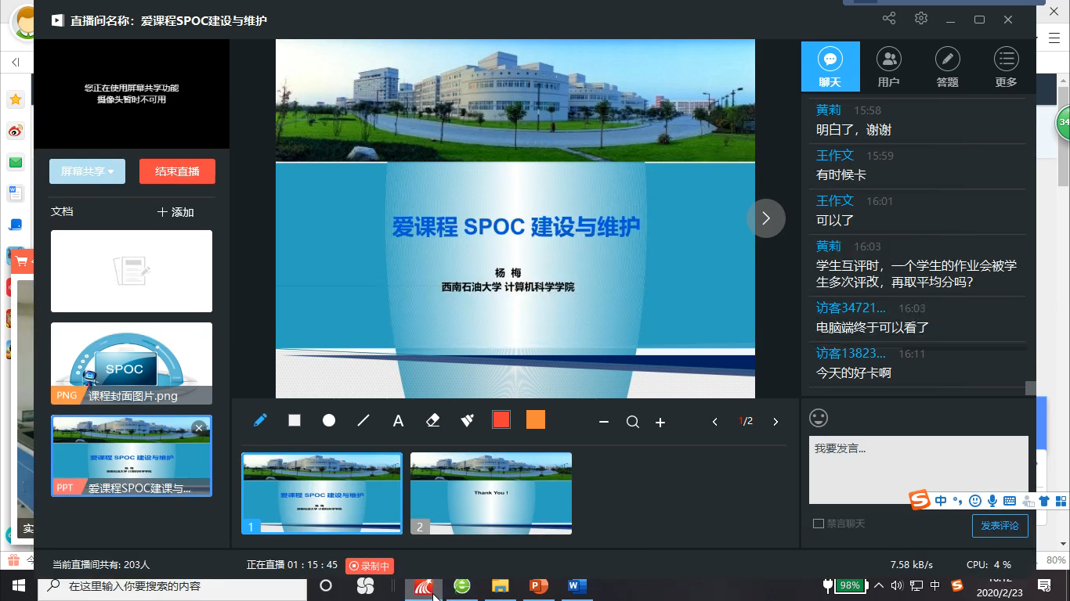
Task: Select the pencil drawing tool
Action: 260,421
